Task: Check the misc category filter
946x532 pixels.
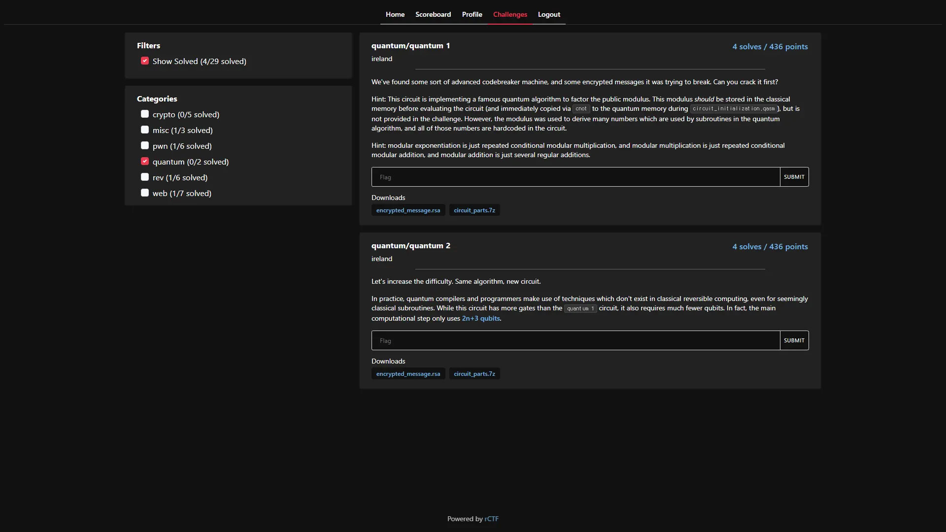Action: coord(145,130)
